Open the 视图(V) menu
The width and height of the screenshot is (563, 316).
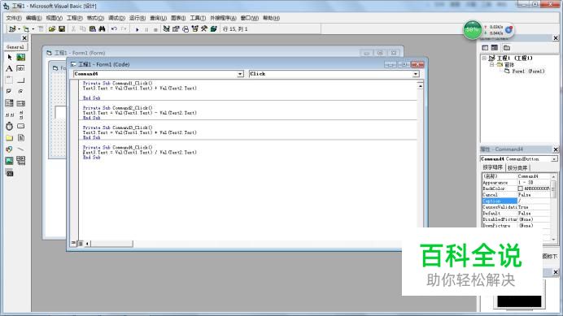(x=54, y=18)
